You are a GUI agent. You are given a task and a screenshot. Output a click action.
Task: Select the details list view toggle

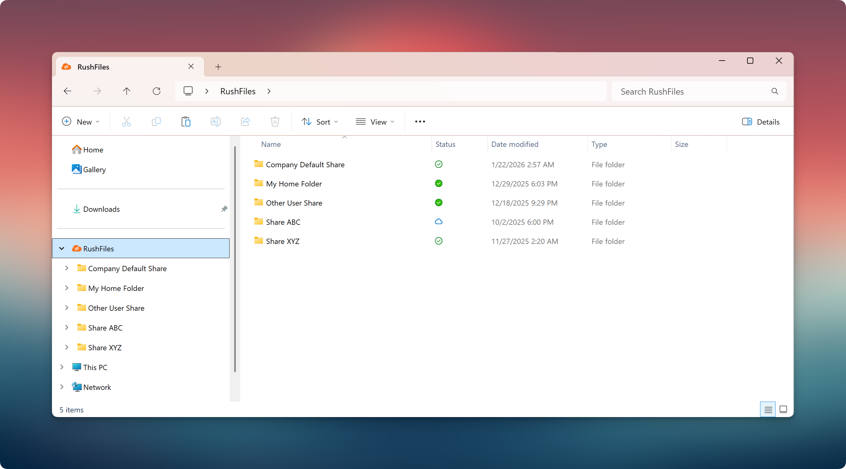pyautogui.click(x=768, y=409)
